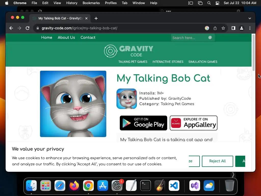The height and width of the screenshot is (196, 261).
Task: Open Launchpad from the dock
Action: 46,185
